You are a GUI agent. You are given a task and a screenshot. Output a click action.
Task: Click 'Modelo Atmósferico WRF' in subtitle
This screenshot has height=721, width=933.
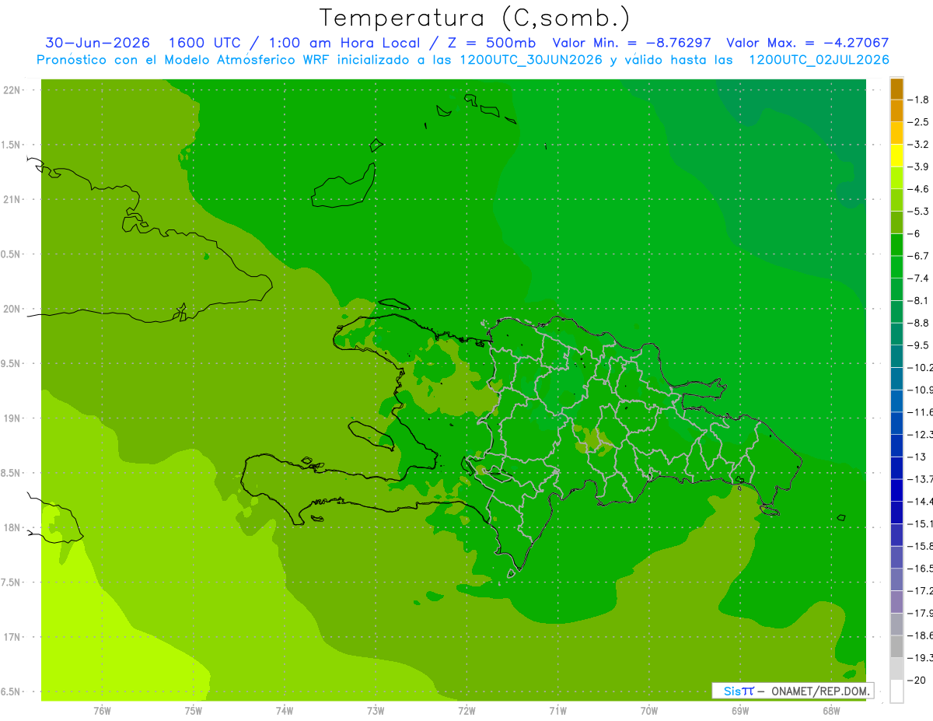tap(246, 60)
